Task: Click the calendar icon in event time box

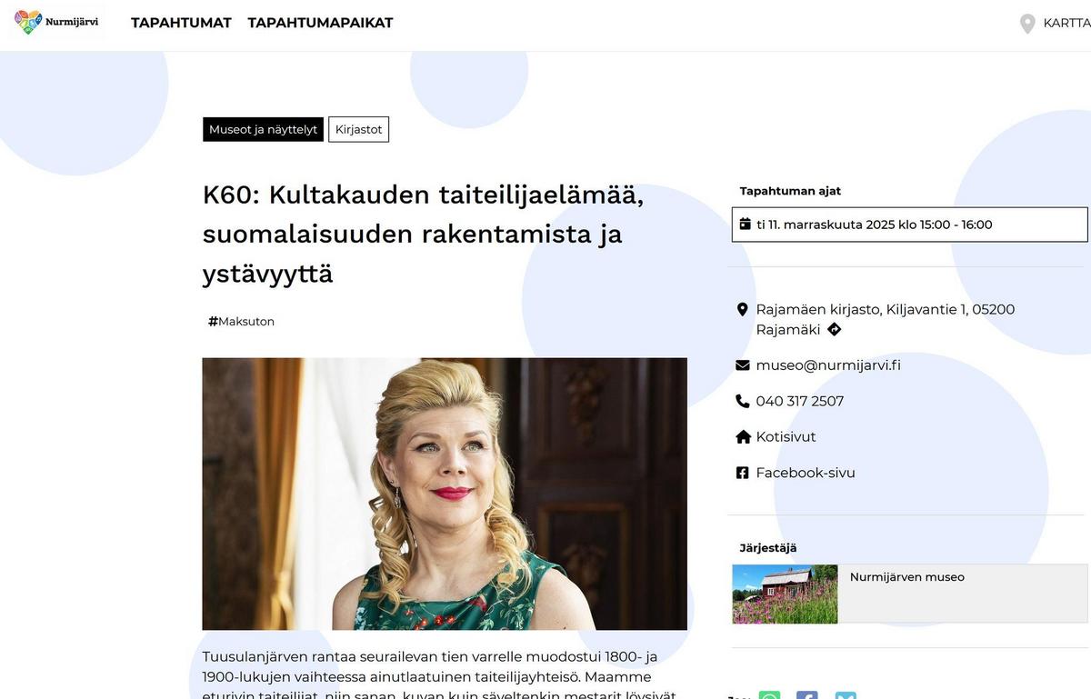Action: [746, 225]
